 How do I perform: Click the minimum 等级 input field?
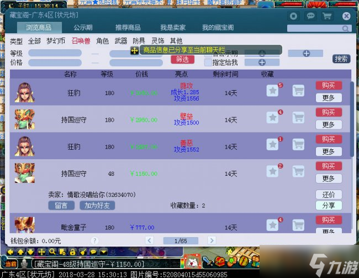[x=55, y=53]
